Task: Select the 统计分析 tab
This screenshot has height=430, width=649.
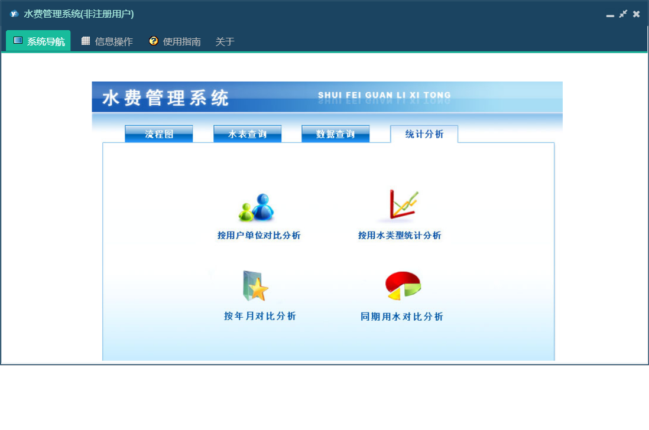Action: (424, 134)
